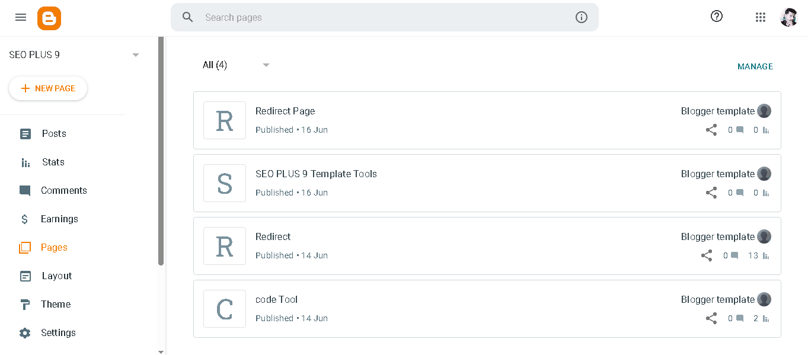The width and height of the screenshot is (808, 355).
Task: Share the Redirect Page entry
Action: point(711,130)
